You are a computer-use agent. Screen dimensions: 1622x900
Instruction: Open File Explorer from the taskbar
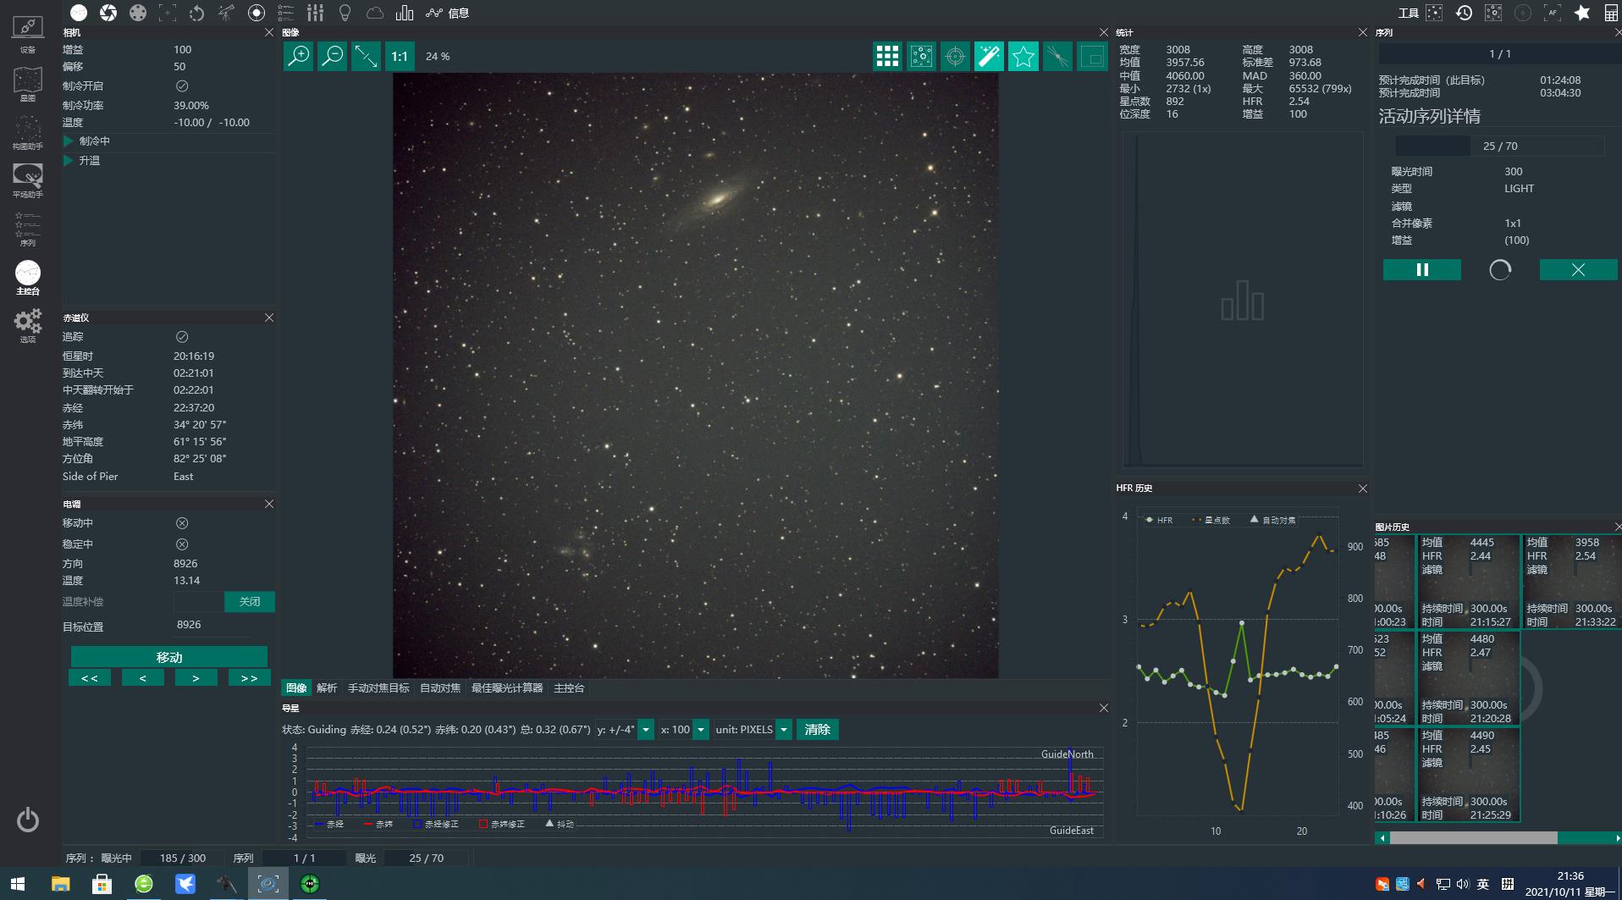[x=60, y=884]
